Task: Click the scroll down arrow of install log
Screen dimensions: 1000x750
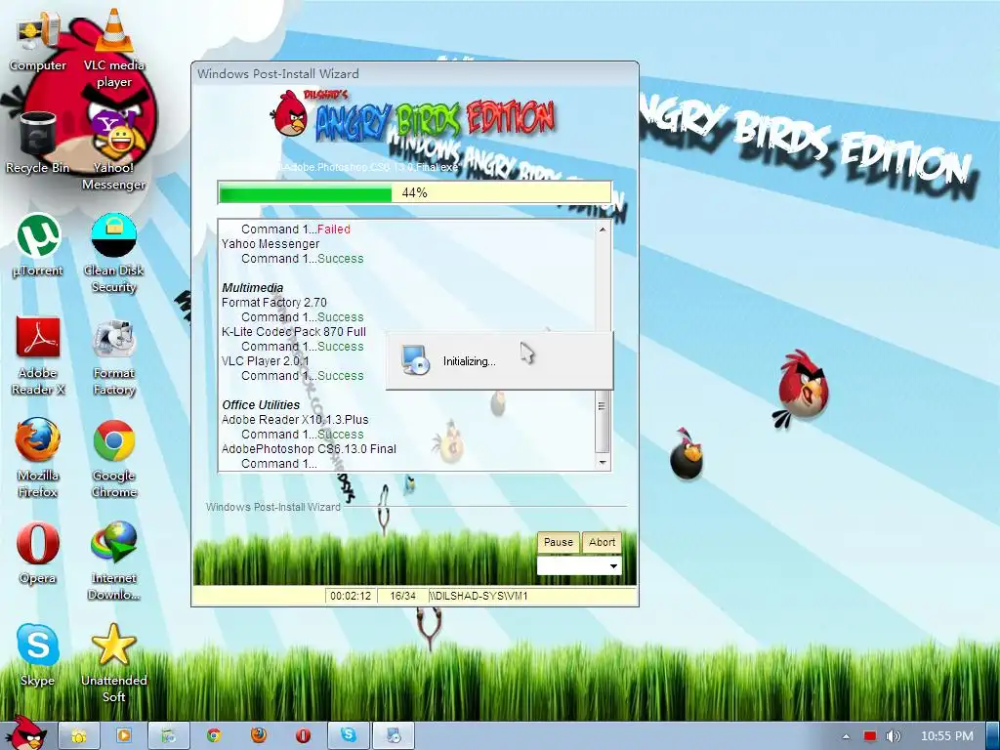Action: [x=602, y=462]
